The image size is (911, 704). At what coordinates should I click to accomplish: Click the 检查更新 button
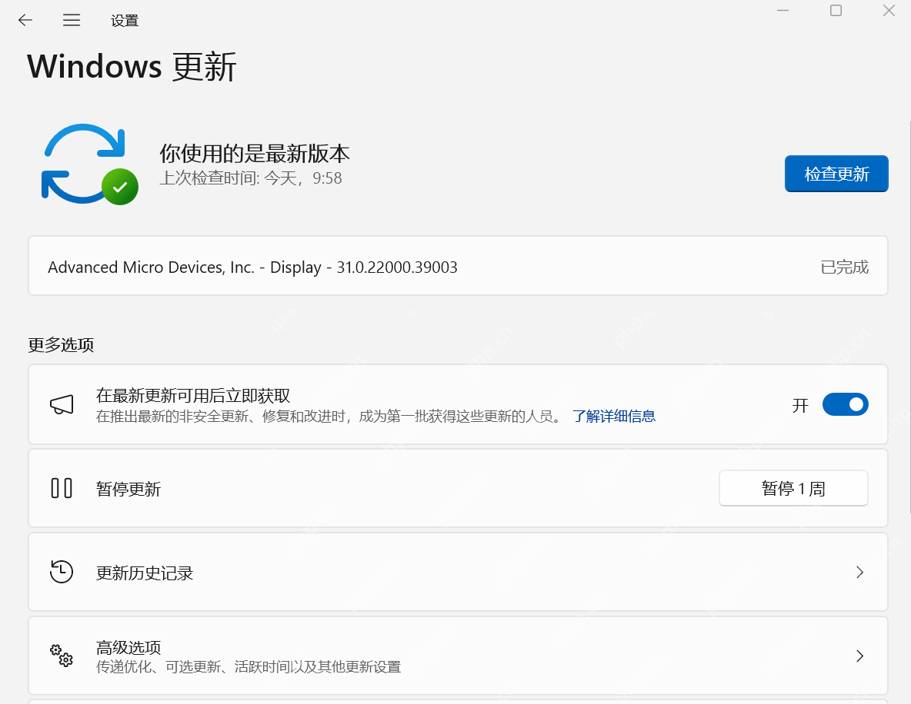pos(836,174)
